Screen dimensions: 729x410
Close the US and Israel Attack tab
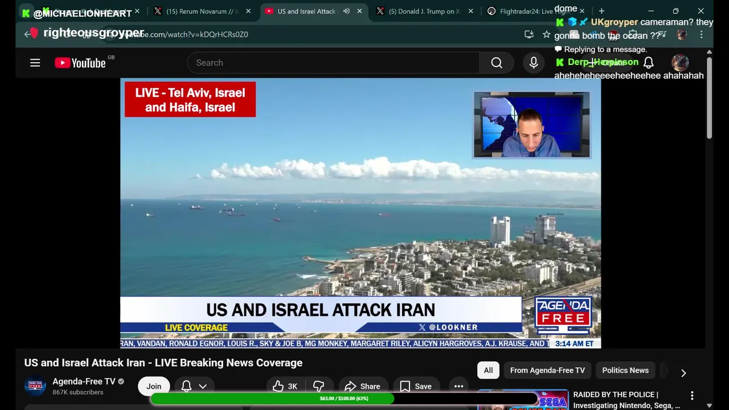point(360,11)
